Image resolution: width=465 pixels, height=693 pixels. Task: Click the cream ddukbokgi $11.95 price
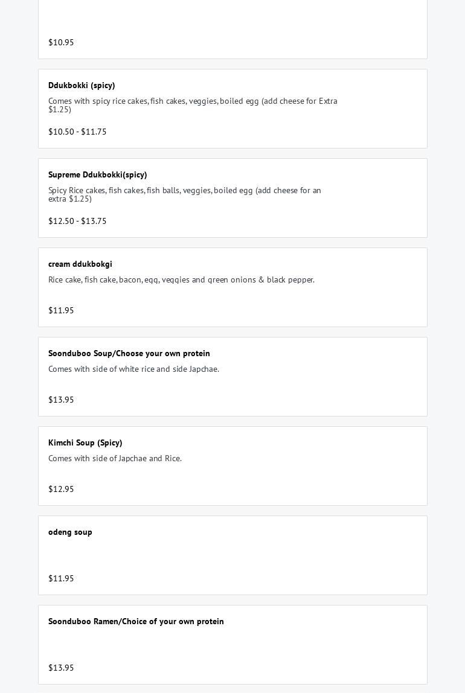coord(61,310)
